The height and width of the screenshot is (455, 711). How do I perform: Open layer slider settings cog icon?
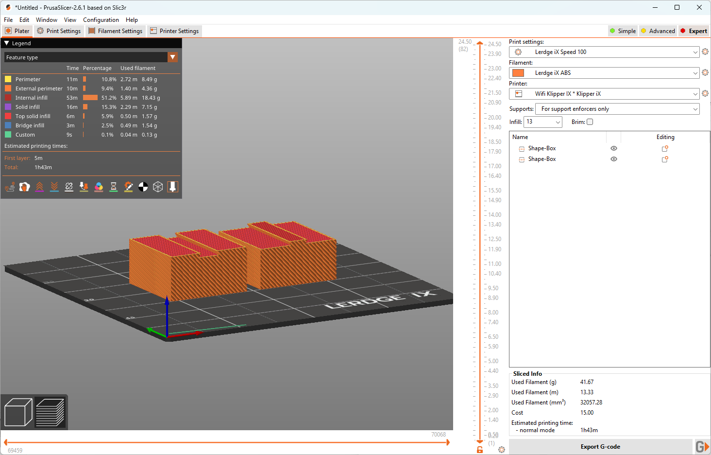click(x=502, y=450)
